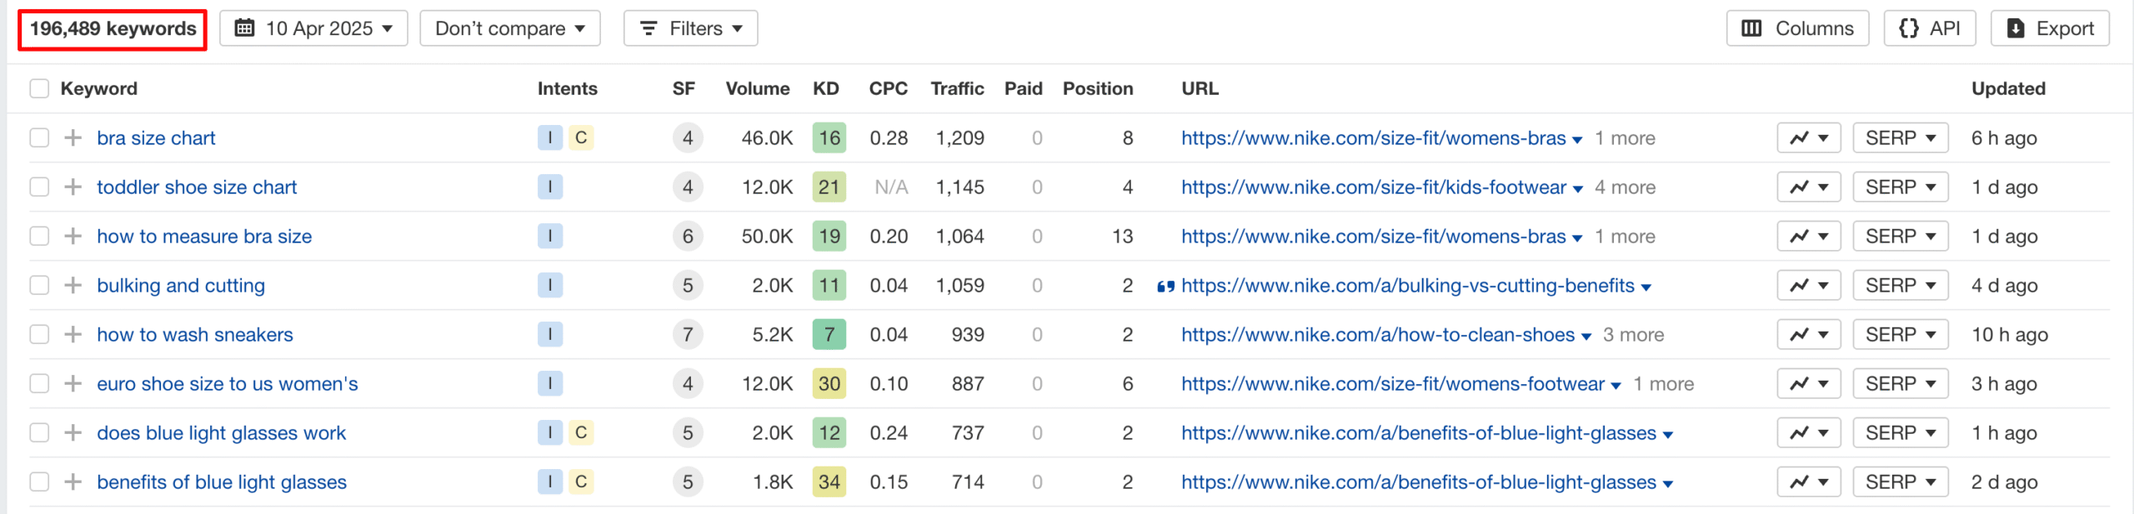Click the green KD 7 score badge
The height and width of the screenshot is (514, 2134).
(829, 335)
